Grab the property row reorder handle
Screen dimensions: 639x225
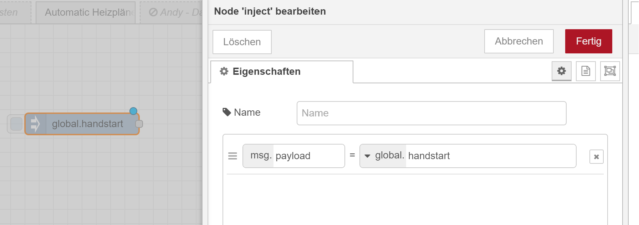(x=232, y=156)
